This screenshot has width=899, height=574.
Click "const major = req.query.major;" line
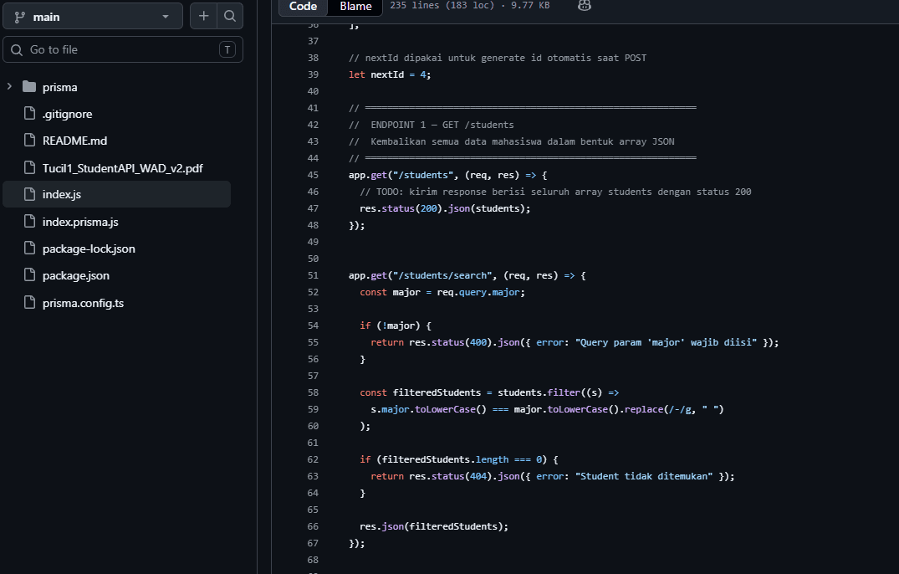pyautogui.click(x=442, y=293)
